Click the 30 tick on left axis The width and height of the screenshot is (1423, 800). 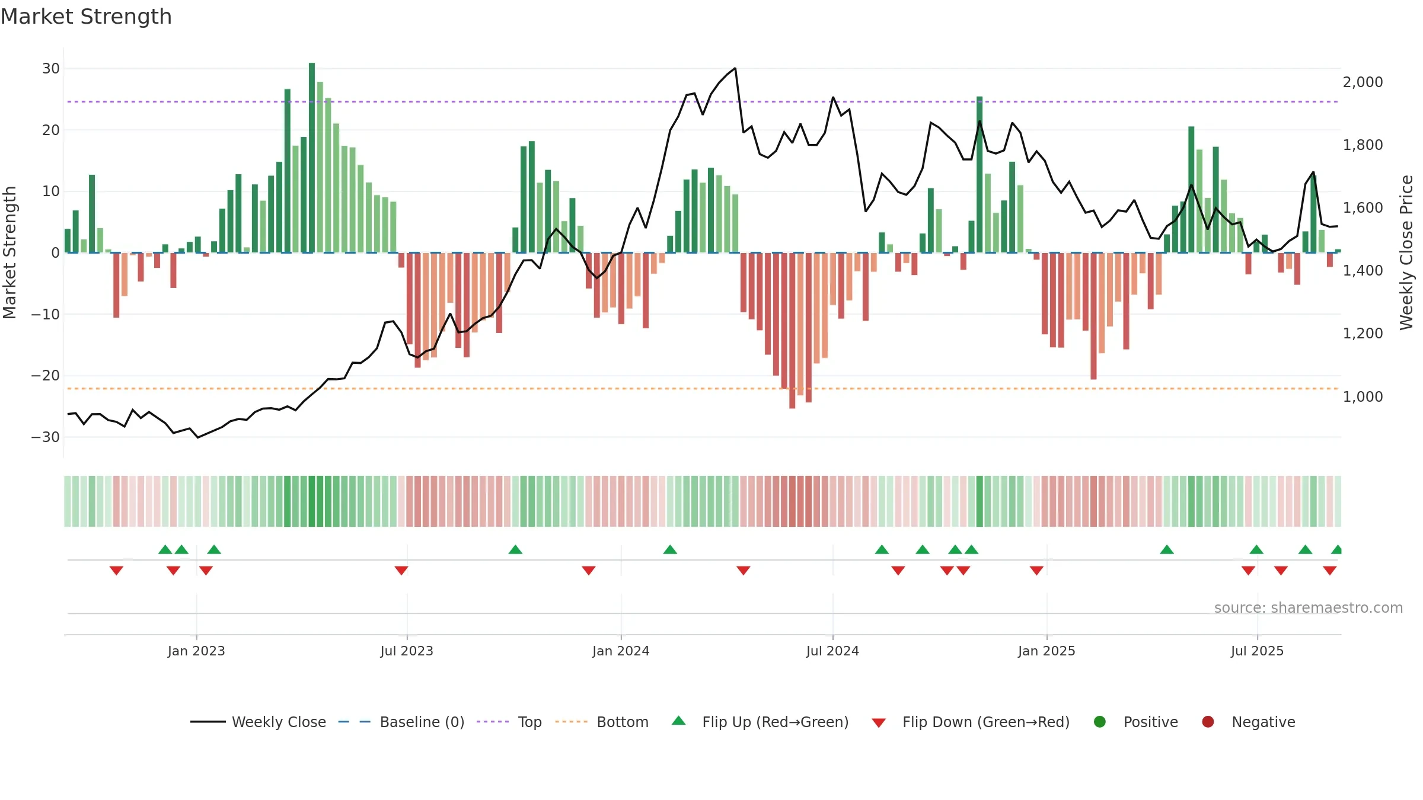(x=51, y=68)
